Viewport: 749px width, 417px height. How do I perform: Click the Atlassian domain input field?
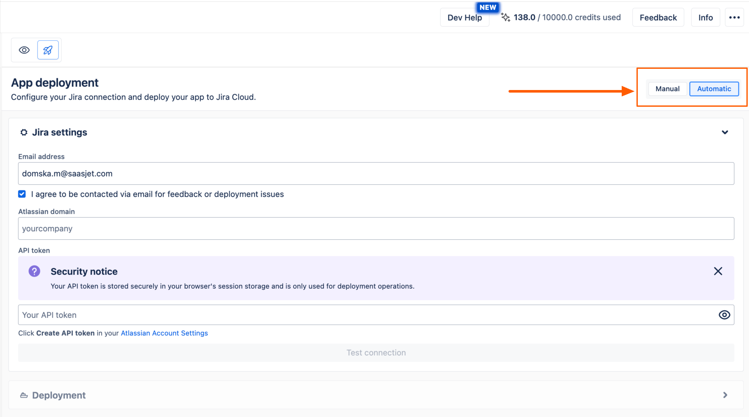pos(376,229)
